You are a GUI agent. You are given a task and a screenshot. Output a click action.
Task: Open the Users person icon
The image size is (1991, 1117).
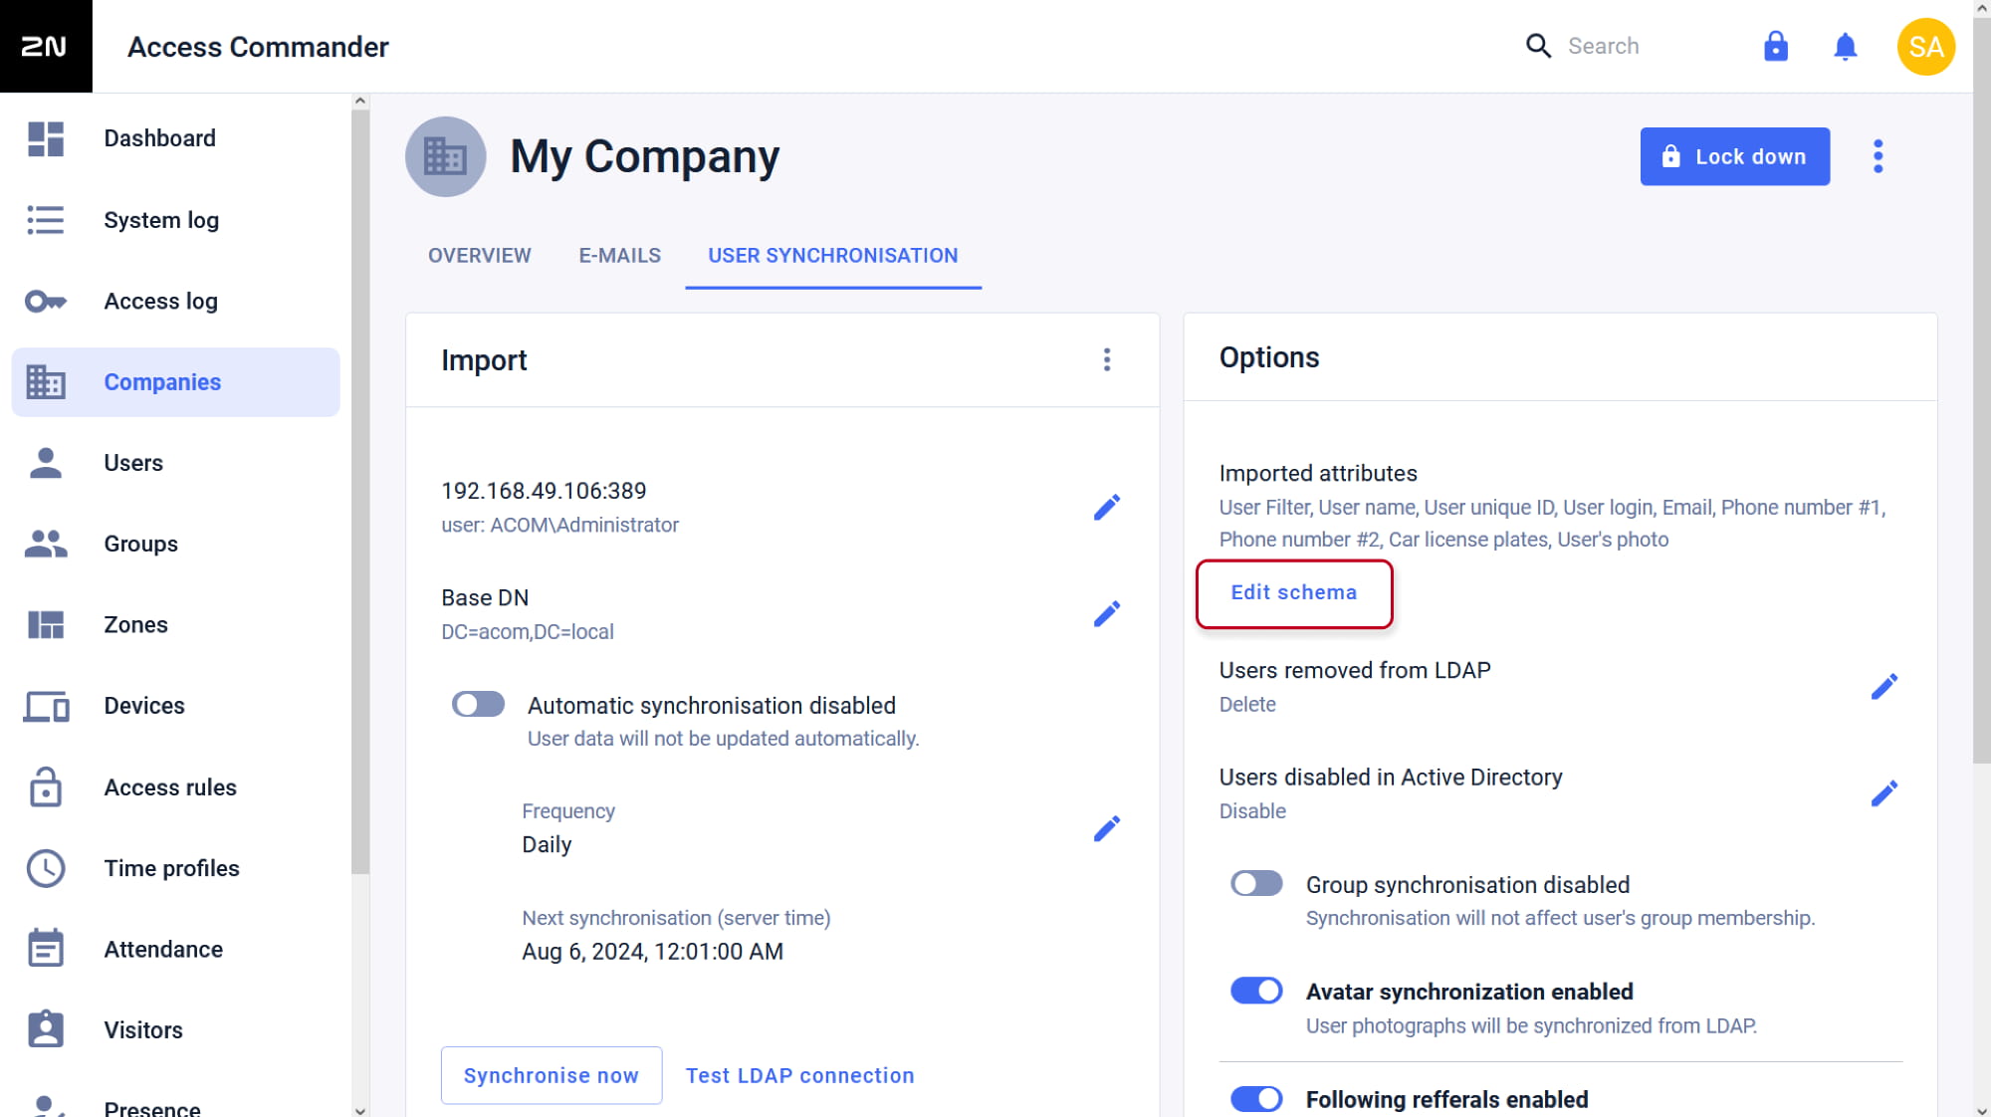[46, 463]
